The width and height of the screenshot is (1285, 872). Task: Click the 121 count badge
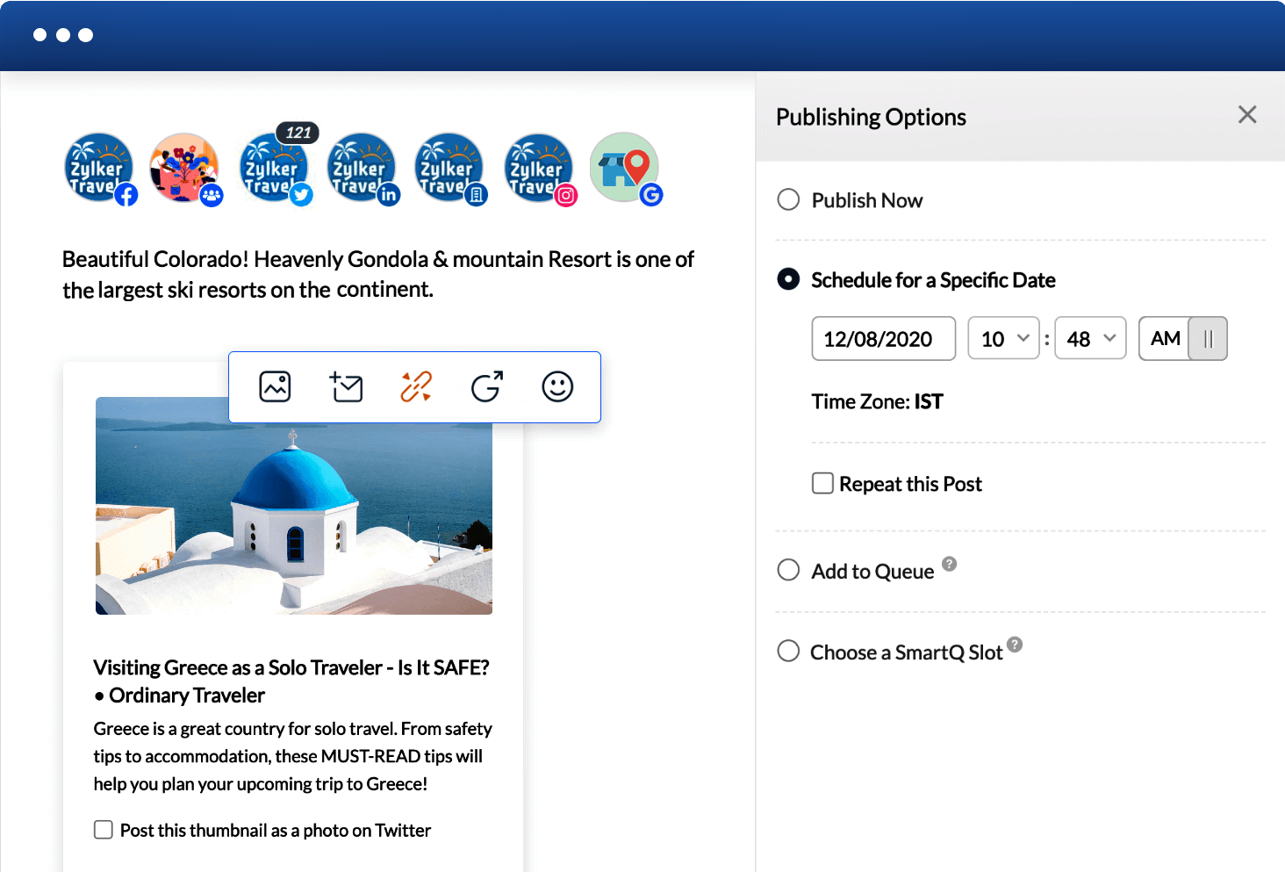coord(298,133)
